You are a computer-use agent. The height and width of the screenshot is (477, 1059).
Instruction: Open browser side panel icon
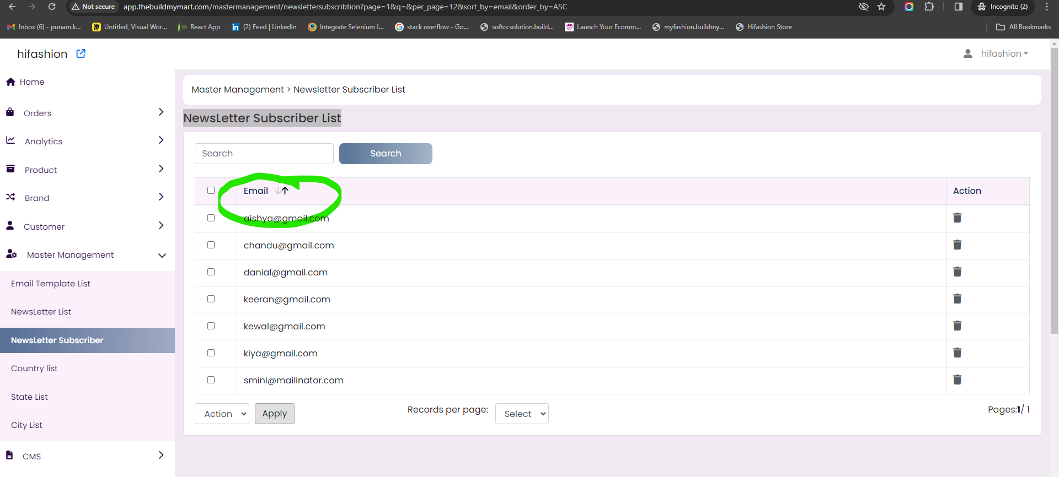pyautogui.click(x=959, y=7)
